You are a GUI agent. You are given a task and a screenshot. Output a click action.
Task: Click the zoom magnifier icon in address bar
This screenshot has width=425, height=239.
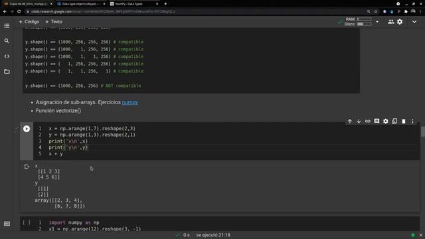click(369, 12)
